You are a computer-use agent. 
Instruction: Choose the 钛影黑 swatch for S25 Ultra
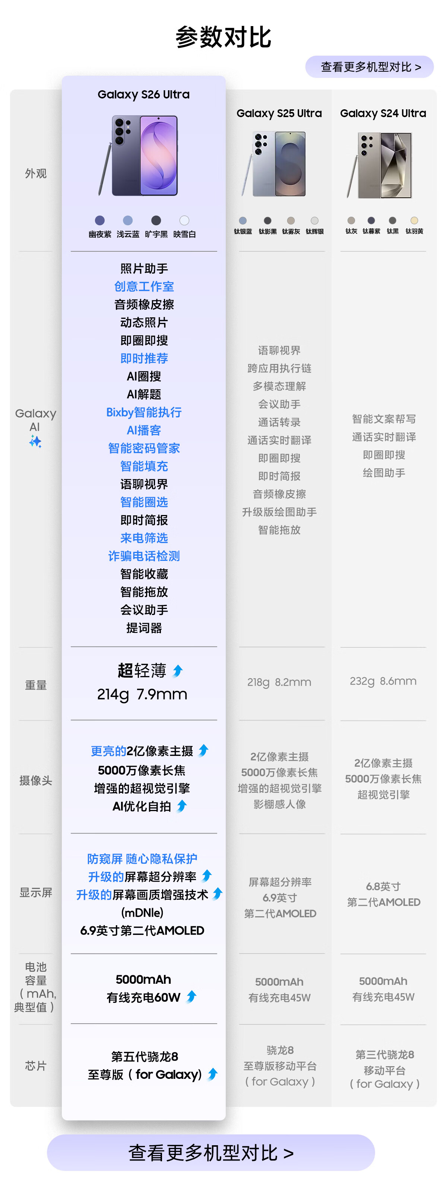click(267, 221)
